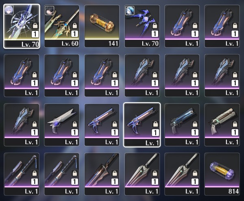Viewport: 244px width, 201px height.
Task: Click the selected Lv. 70 rectifier weapon tile
Action: point(22,26)
